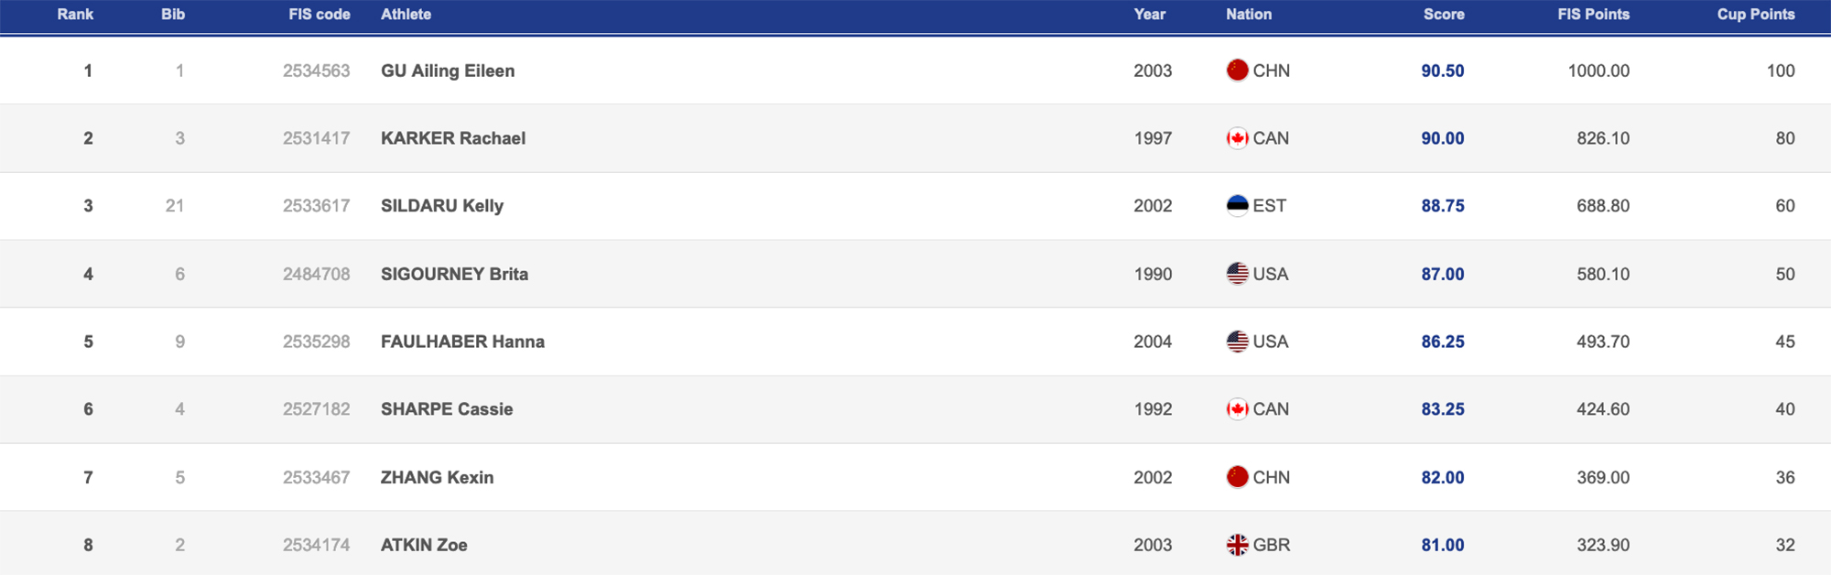Click the Score column header
Screen dimensions: 1831x575
[1444, 15]
